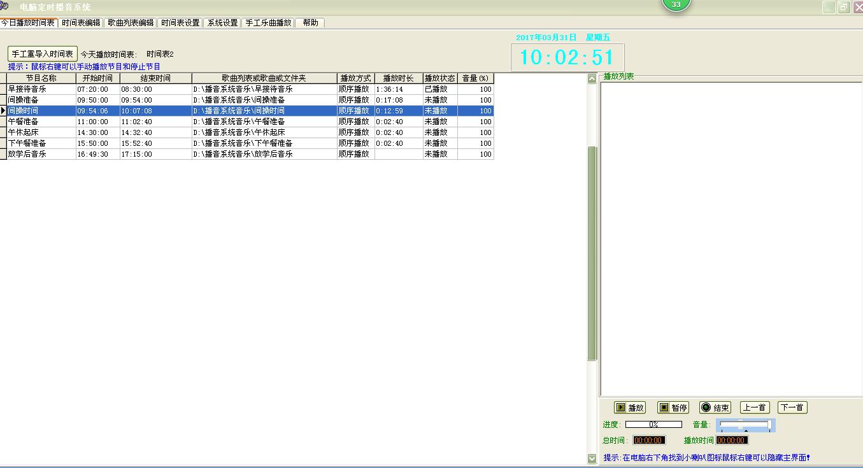863x468 pixels.
Task: Stop playback with the 结束 button
Action: (715, 408)
